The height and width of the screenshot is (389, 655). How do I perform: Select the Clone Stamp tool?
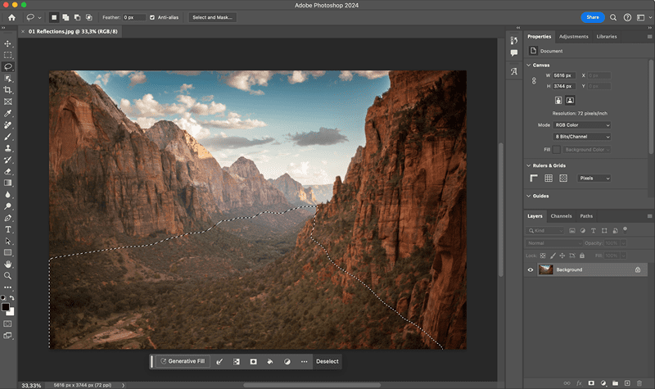pyautogui.click(x=8, y=148)
